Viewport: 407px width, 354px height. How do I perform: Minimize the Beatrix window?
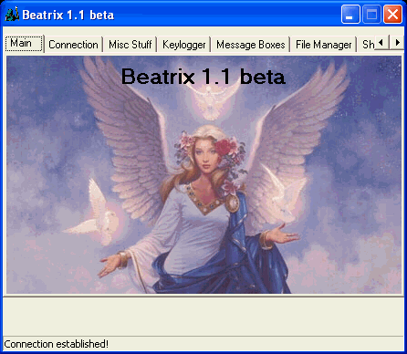[350, 14]
